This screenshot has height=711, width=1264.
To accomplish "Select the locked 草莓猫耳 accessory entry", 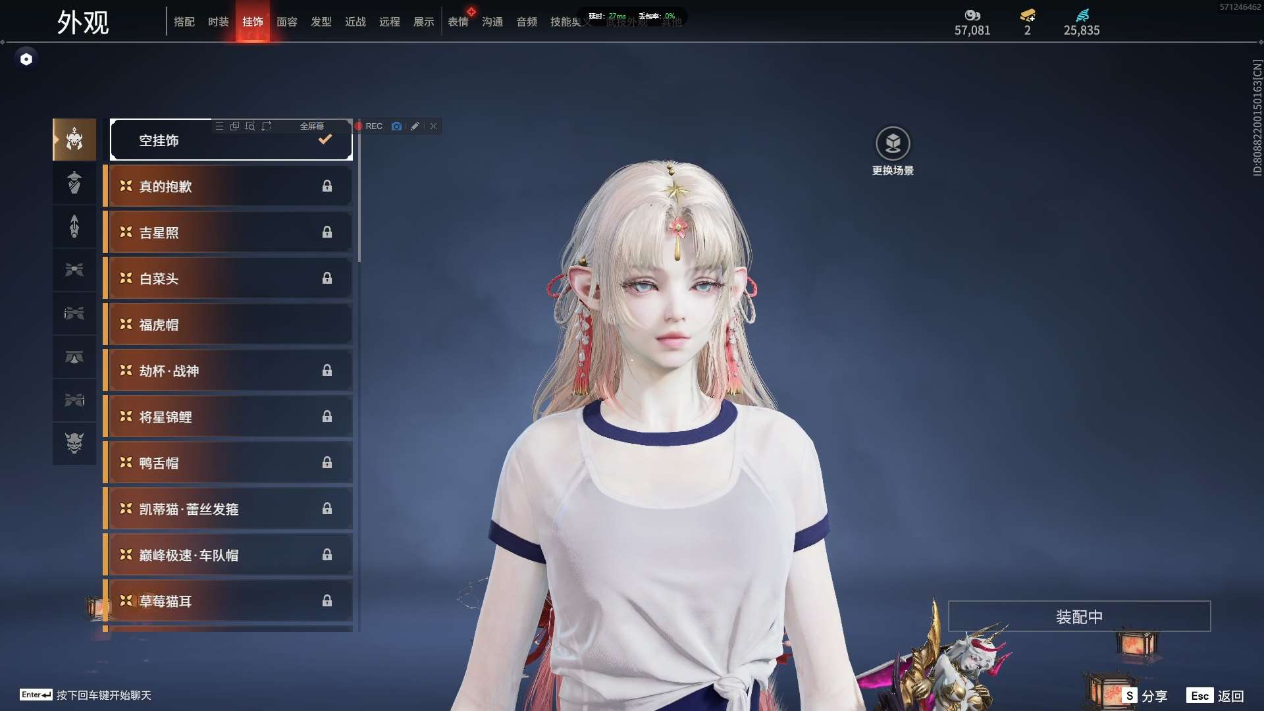I will click(227, 601).
